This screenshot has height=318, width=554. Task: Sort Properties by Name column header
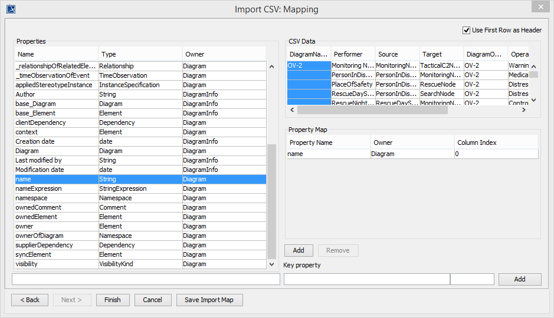click(56, 54)
